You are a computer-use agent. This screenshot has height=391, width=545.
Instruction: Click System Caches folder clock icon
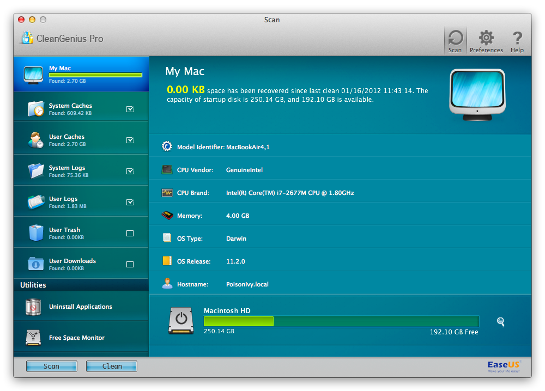(36, 109)
